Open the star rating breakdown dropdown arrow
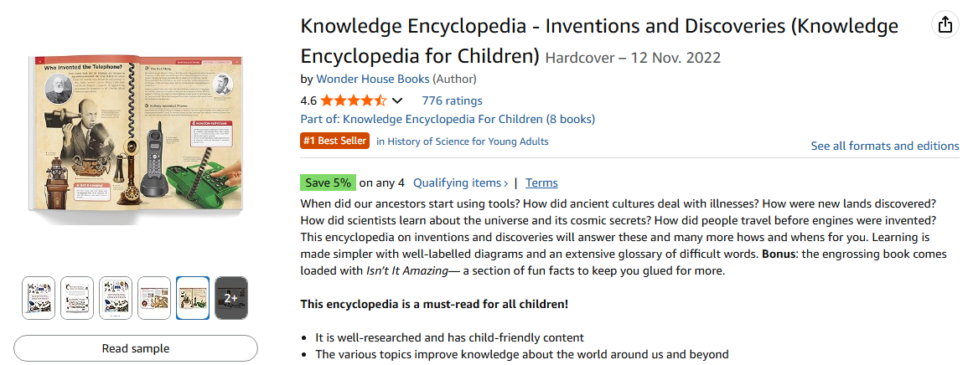 click(398, 100)
